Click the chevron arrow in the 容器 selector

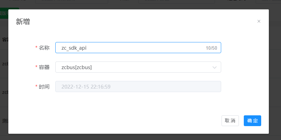point(215,67)
